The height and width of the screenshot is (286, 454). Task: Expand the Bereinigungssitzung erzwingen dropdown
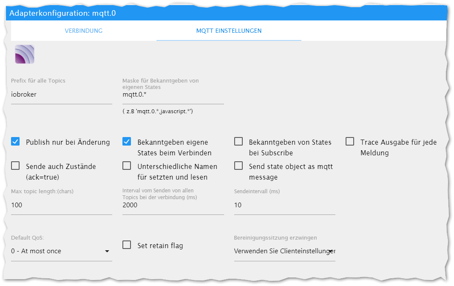(x=284, y=251)
